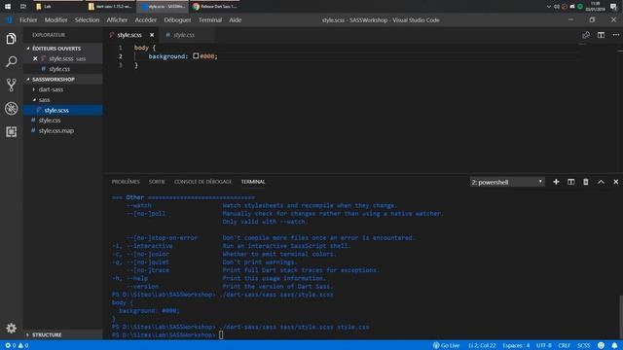
Task: Expand the STRUCTURE section
Action: point(47,334)
